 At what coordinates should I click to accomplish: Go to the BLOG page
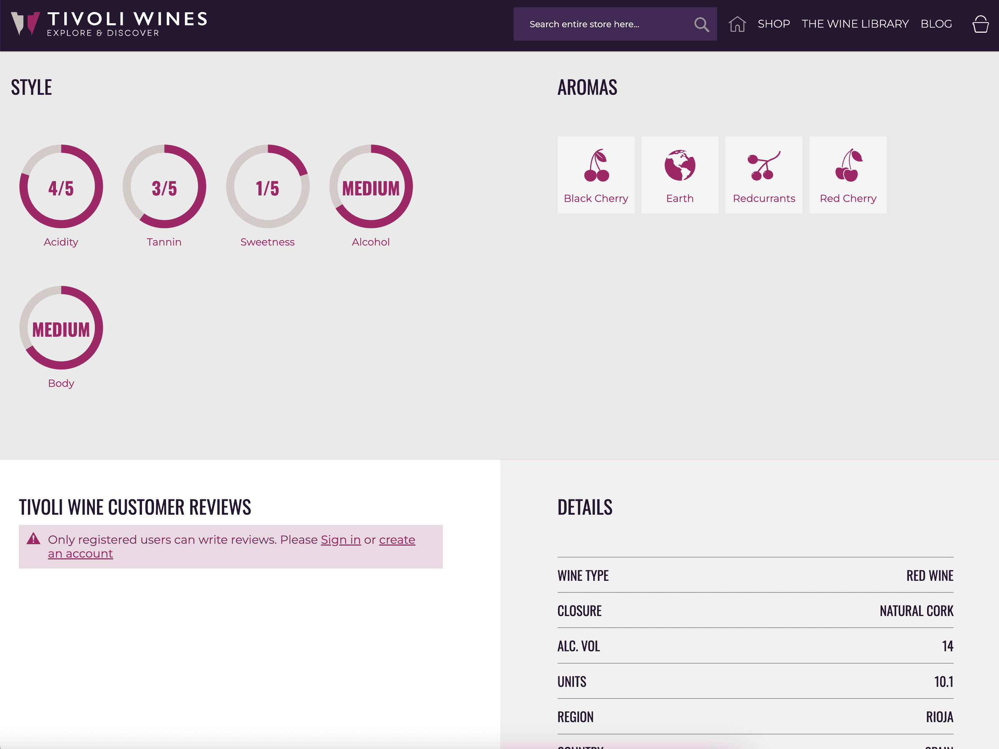(x=936, y=24)
